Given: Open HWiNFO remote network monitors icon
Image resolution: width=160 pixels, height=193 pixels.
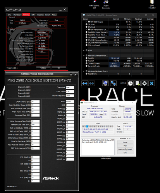Looking at the screenshot, I should click(113, 83).
